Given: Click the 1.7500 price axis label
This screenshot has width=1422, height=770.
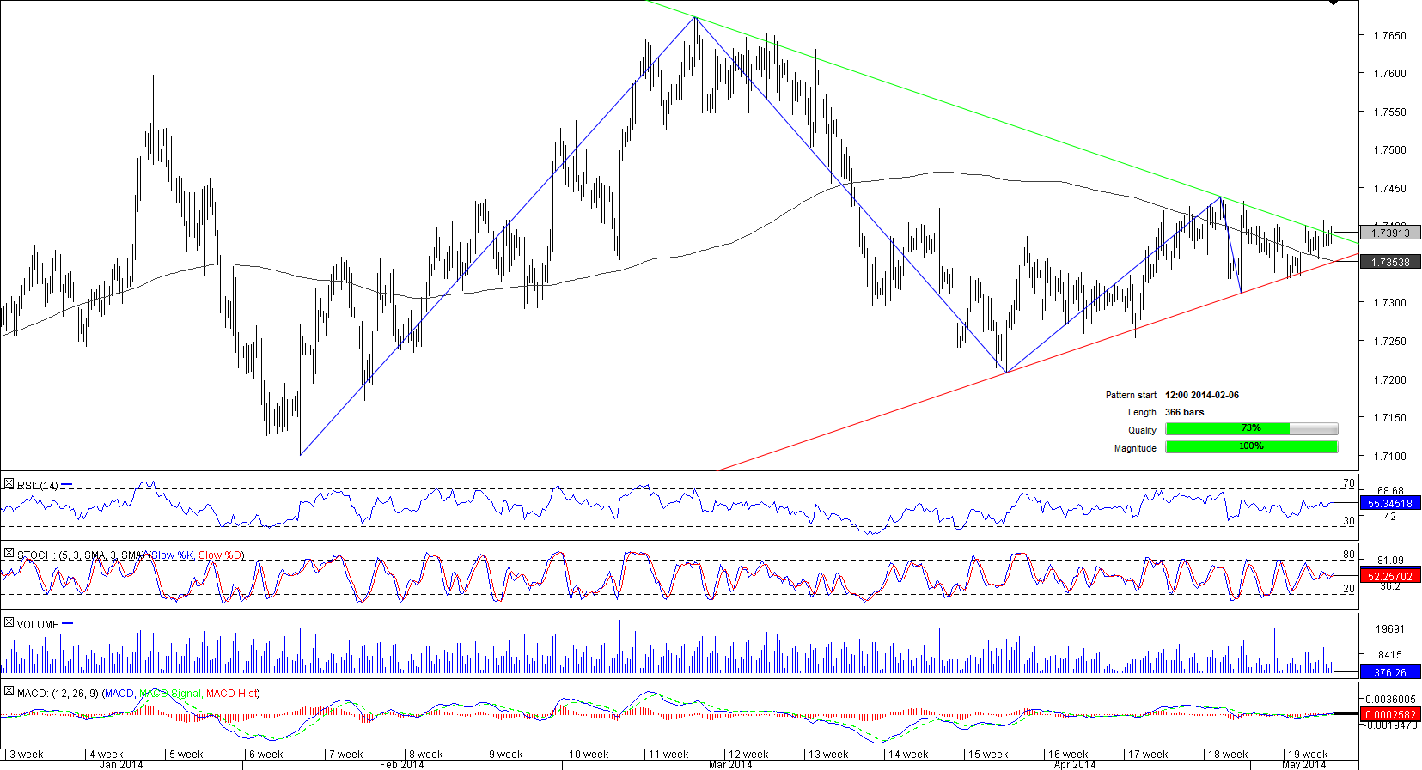Looking at the screenshot, I should point(1390,150).
